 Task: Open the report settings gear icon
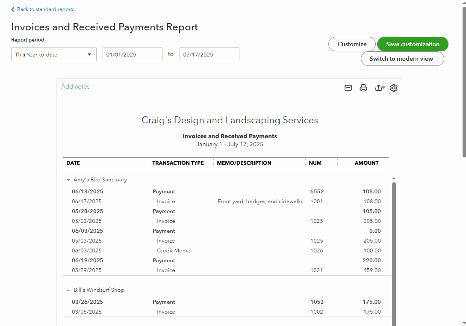click(x=394, y=88)
